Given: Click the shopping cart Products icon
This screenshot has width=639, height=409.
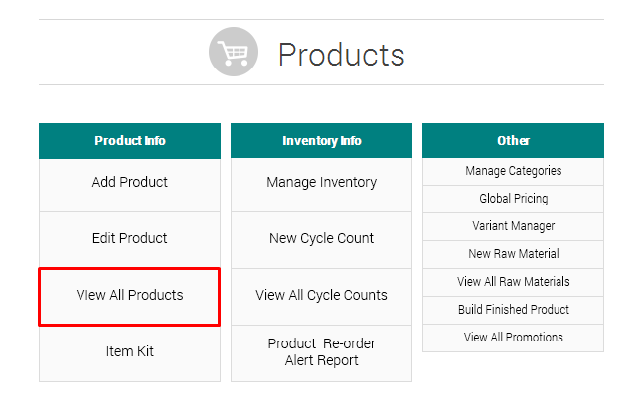Looking at the screenshot, I should (234, 52).
